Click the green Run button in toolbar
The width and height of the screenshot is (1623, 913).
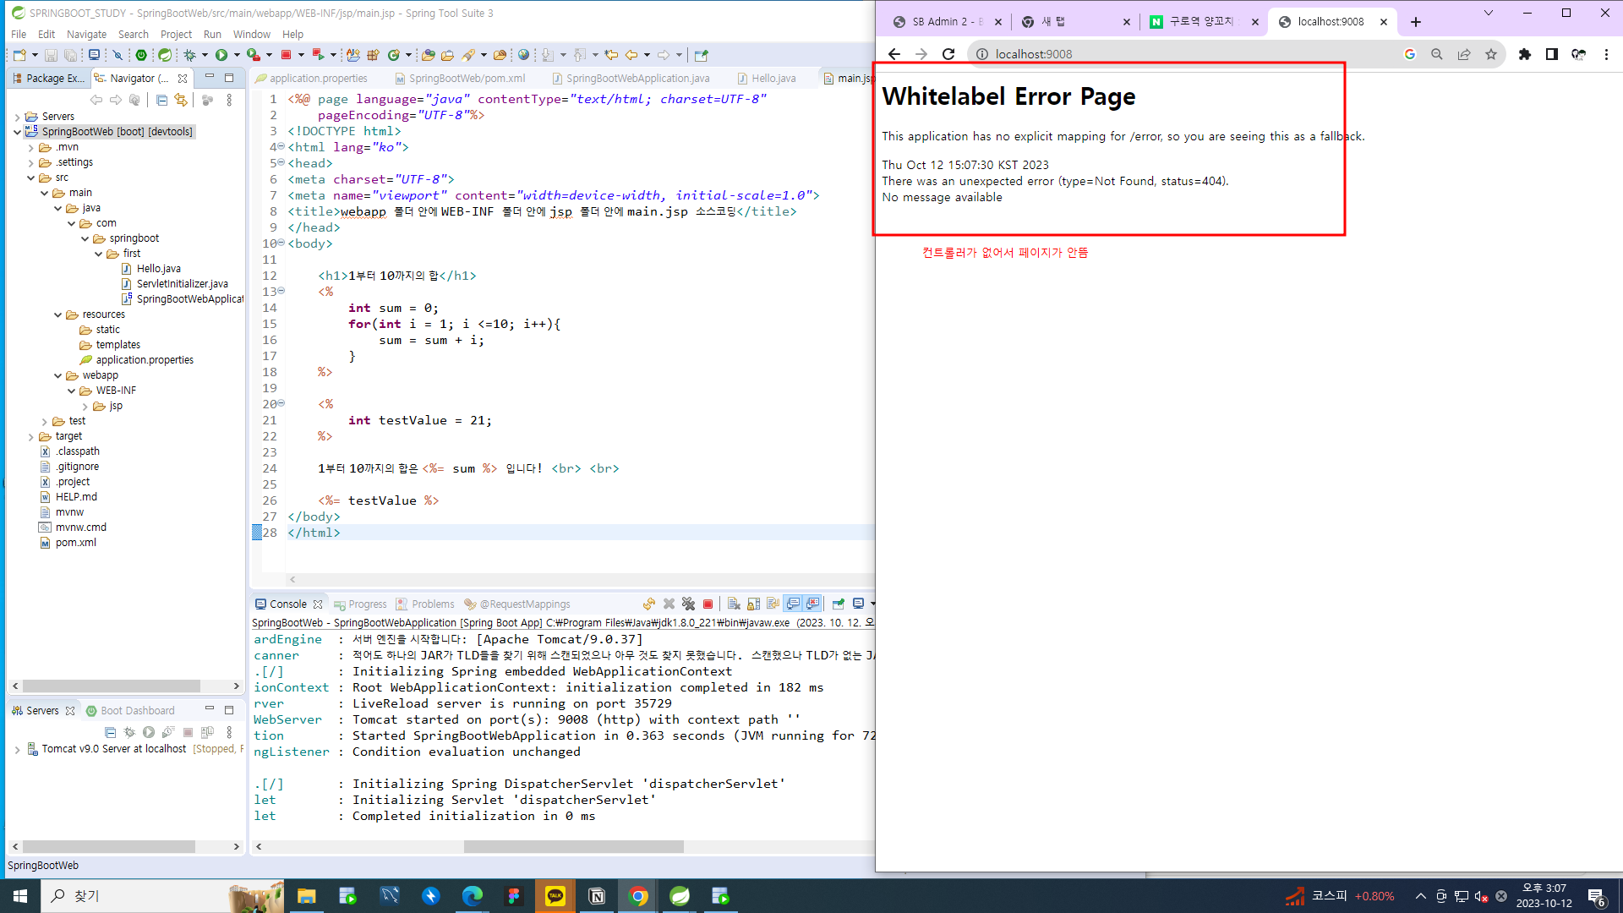pyautogui.click(x=221, y=55)
